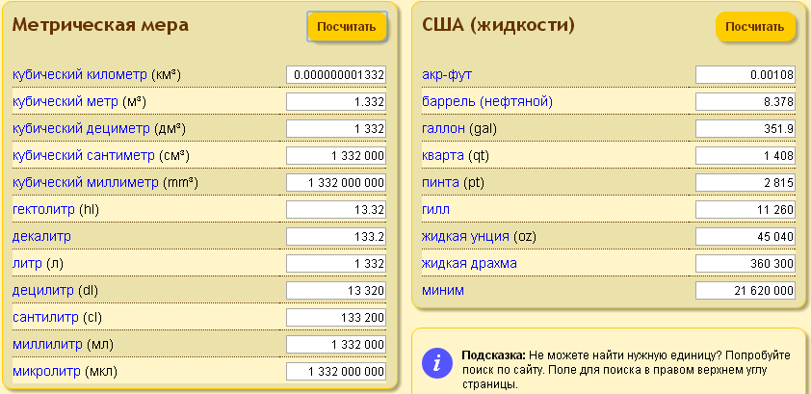Screen dimensions: 811x394
Task: Select the миним input field
Action: (746, 291)
